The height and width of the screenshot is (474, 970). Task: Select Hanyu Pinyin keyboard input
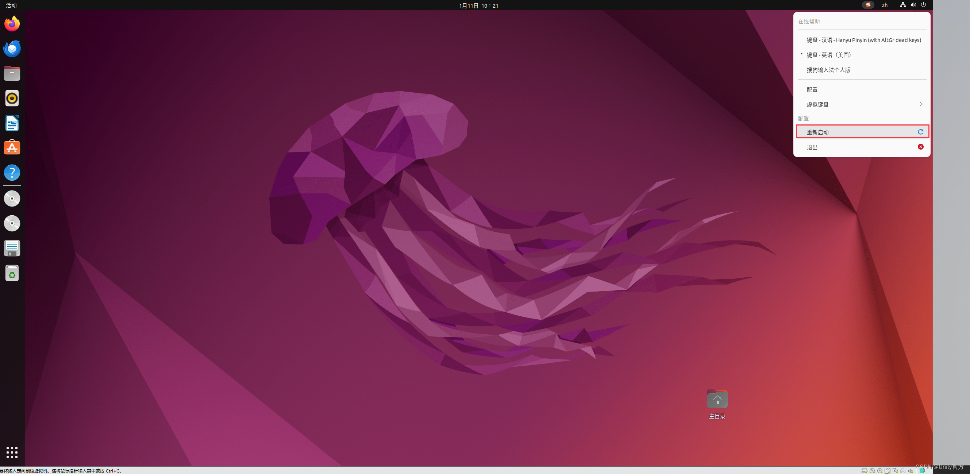[x=863, y=40]
